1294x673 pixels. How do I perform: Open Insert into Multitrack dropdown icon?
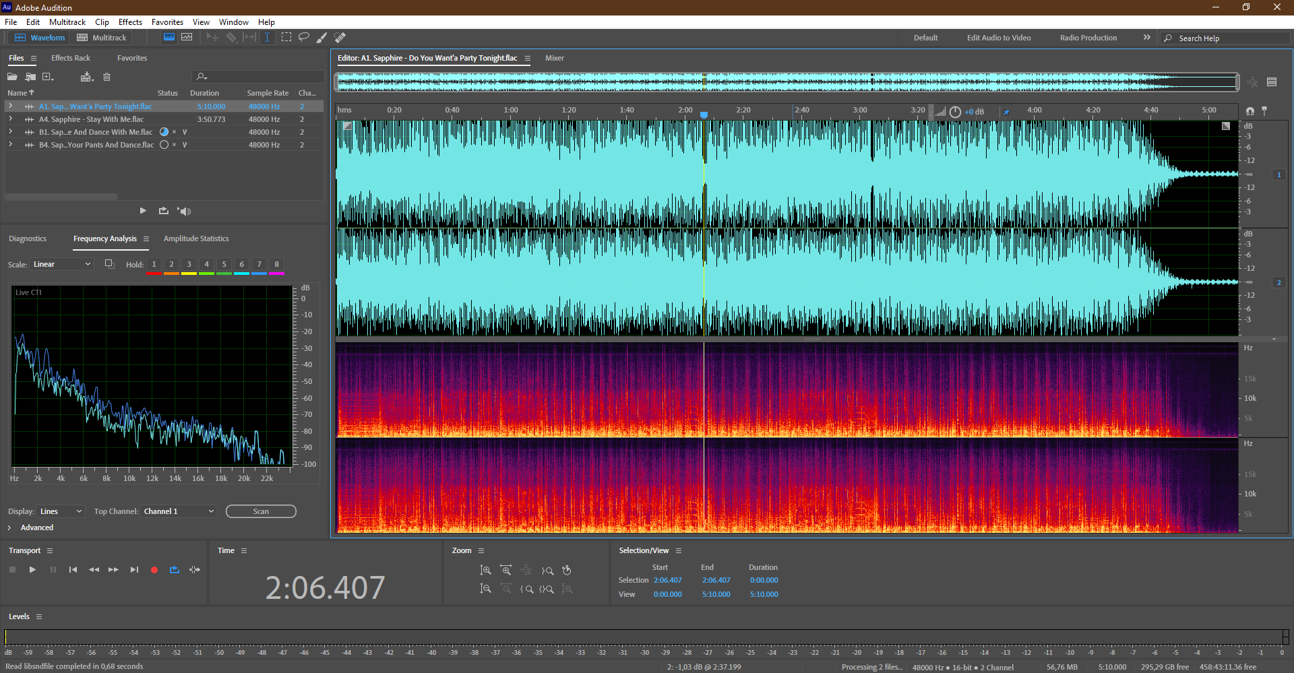87,77
